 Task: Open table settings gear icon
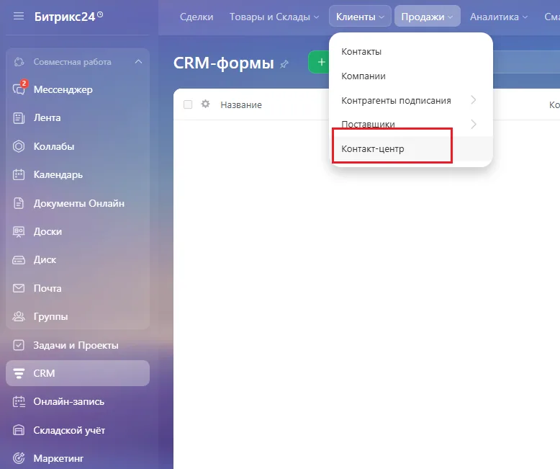[x=205, y=104]
